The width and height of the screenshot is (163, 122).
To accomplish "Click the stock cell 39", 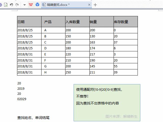I will [126, 72].
